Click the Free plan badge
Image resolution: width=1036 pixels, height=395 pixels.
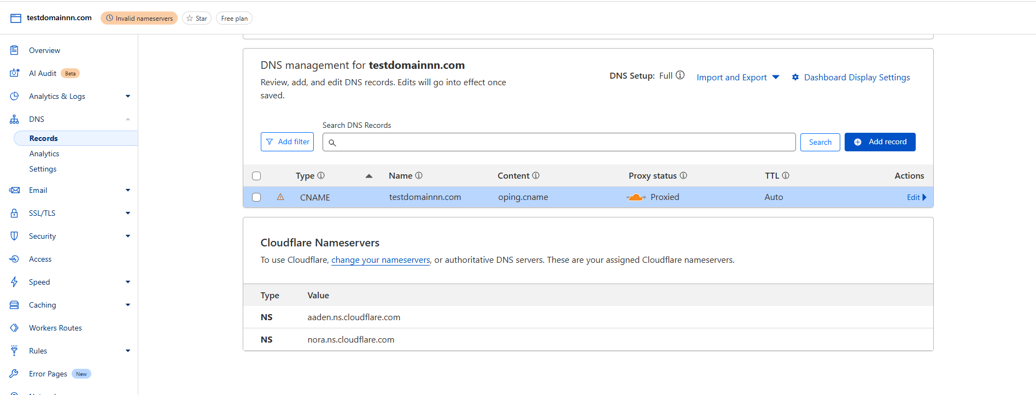point(234,18)
